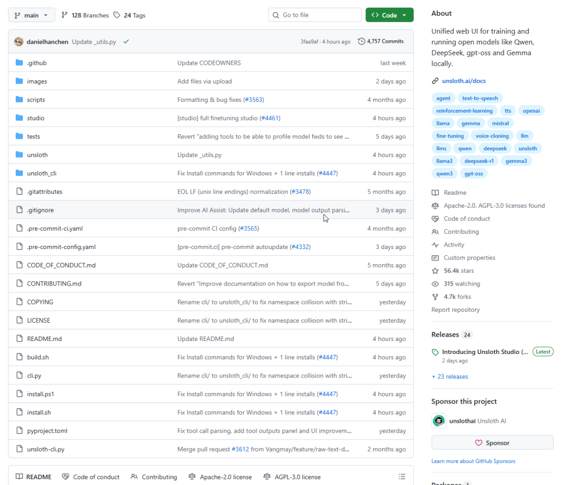Click the green commit status checkmark
This screenshot has width=564, height=485.
(x=126, y=42)
